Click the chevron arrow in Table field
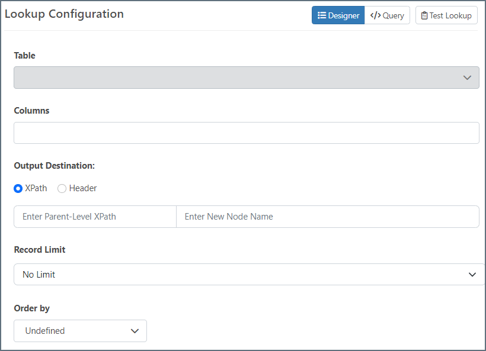 (x=467, y=78)
